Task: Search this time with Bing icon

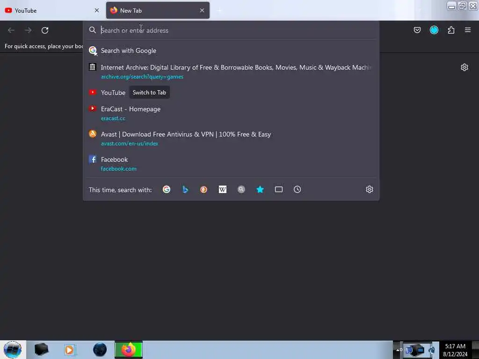Action: click(185, 190)
